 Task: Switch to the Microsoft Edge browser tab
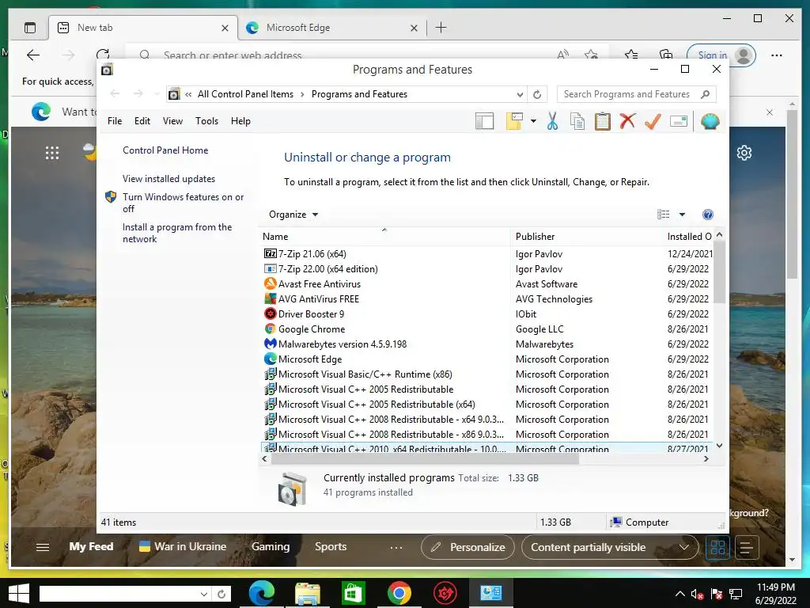(331, 28)
